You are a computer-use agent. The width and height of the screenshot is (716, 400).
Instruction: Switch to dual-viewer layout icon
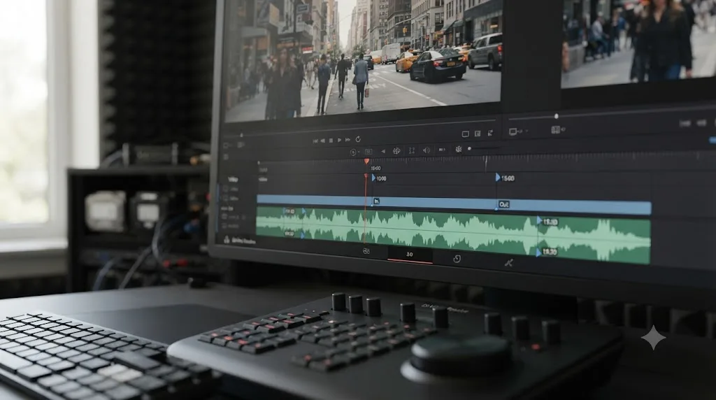pos(478,134)
